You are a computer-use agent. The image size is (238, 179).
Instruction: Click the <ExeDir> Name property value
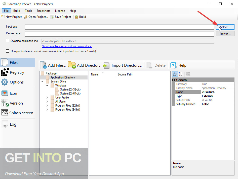218,92
